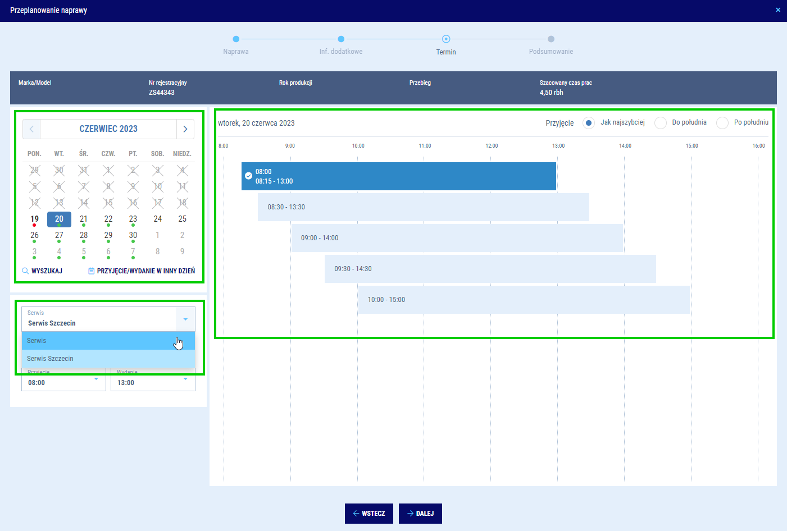Select the Do południa radio option
Screen dimensions: 787x531
coord(661,123)
